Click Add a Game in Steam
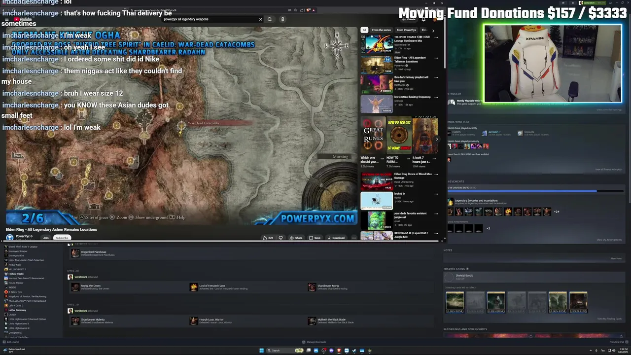 point(11,342)
